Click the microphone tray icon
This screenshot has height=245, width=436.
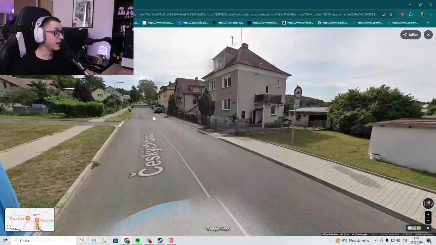click(387, 241)
